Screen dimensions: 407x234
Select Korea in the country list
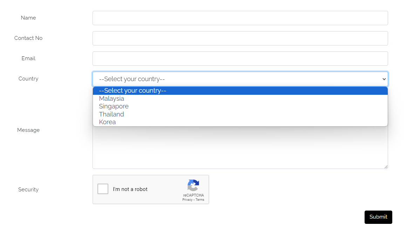point(107,122)
